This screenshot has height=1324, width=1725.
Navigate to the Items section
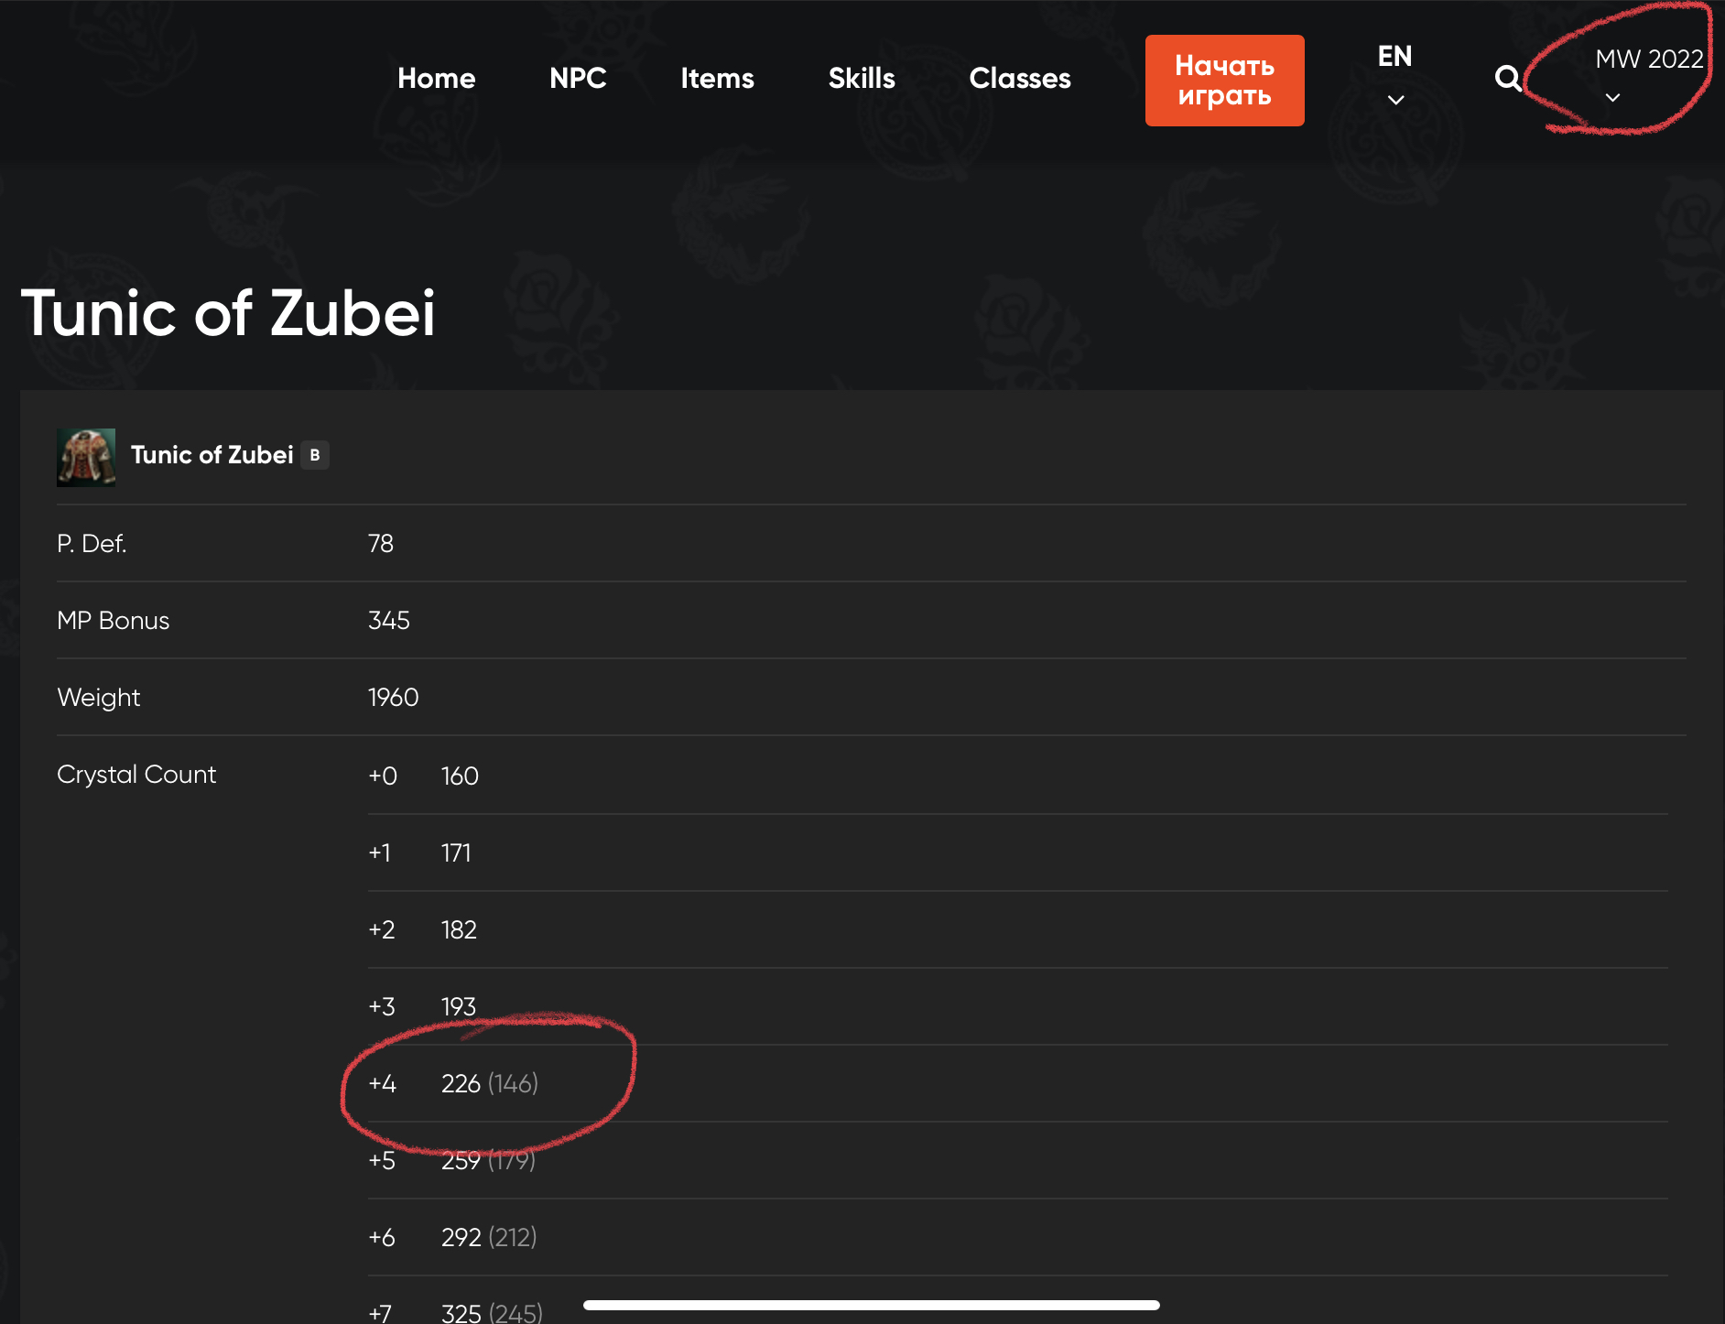tap(717, 79)
